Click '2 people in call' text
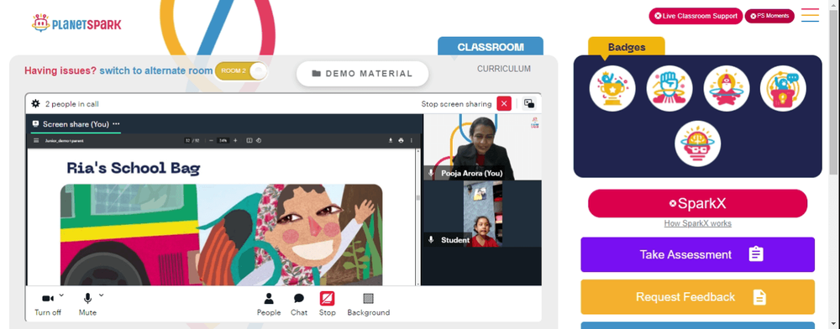 (x=71, y=104)
